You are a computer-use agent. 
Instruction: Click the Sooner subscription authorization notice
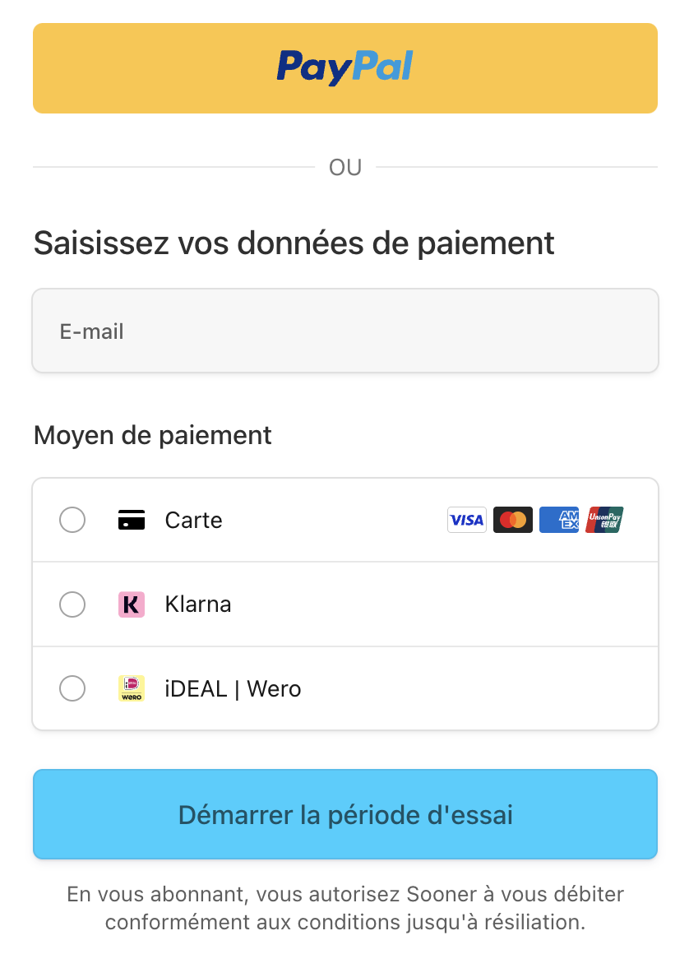point(344,908)
